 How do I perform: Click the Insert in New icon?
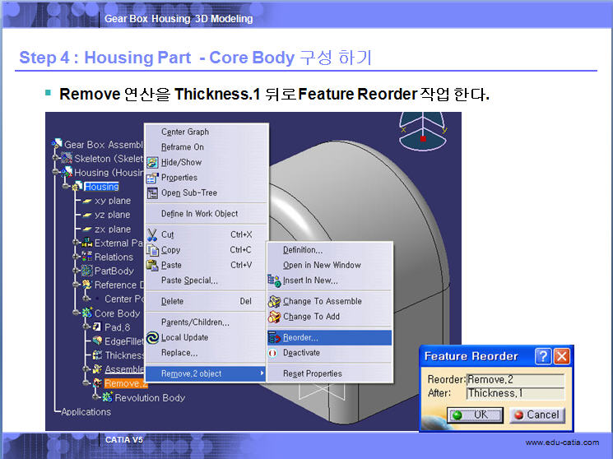coord(275,280)
